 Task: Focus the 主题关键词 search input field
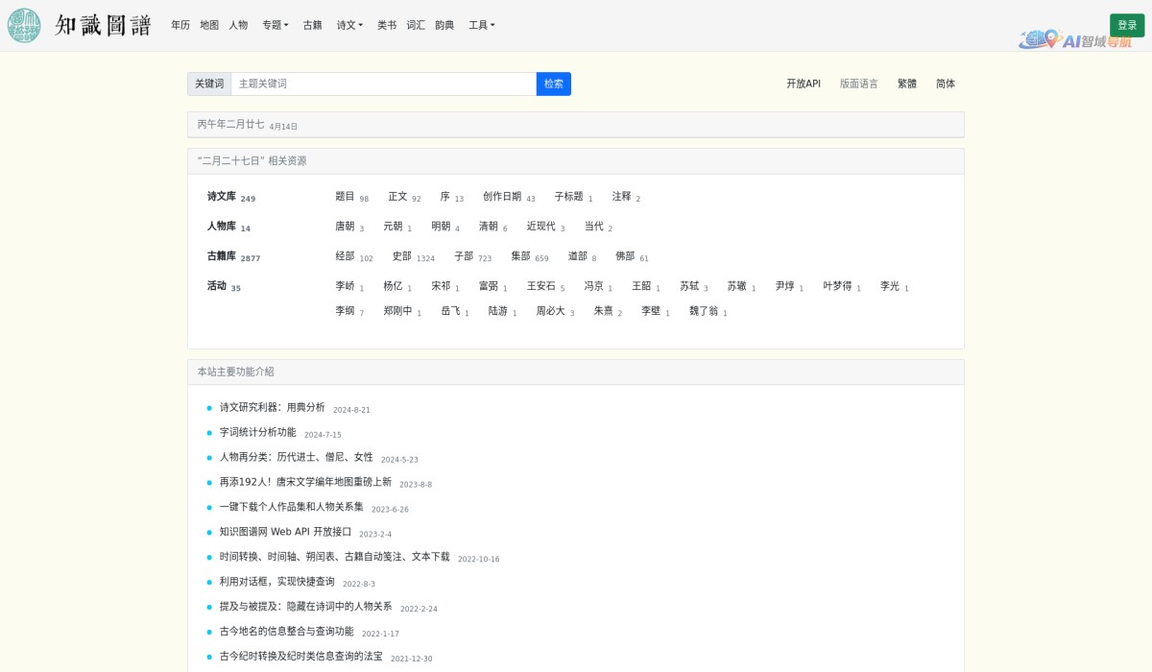(383, 84)
